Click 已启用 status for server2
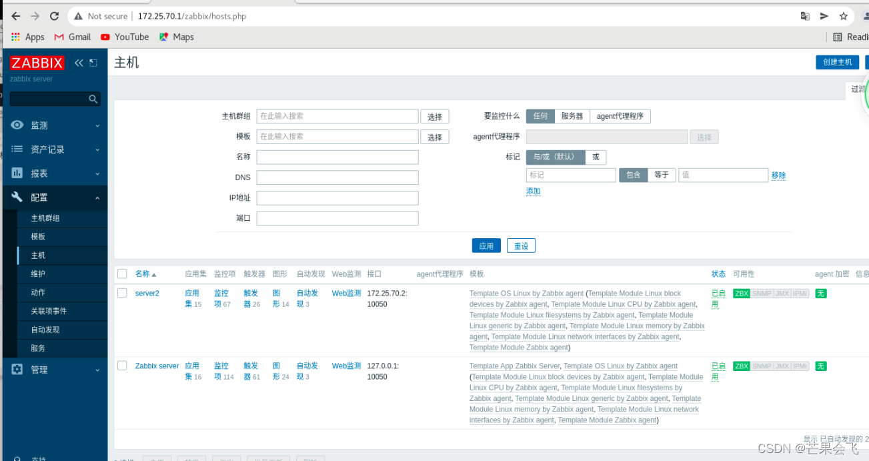This screenshot has width=869, height=461. pyautogui.click(x=718, y=298)
